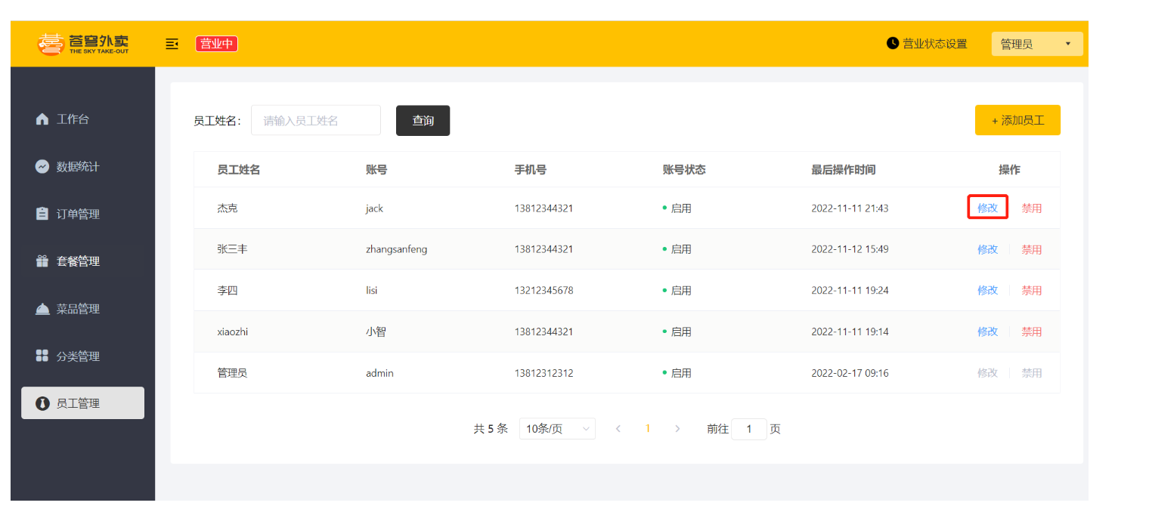Click the clipboard icon beside 订单管理
This screenshot has height=515, width=1149.
coord(42,214)
